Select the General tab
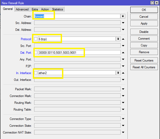 [x=8, y=9]
